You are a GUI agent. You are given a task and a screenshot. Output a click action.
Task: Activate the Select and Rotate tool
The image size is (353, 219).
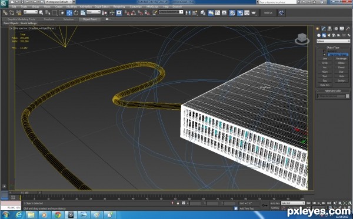[76, 13]
